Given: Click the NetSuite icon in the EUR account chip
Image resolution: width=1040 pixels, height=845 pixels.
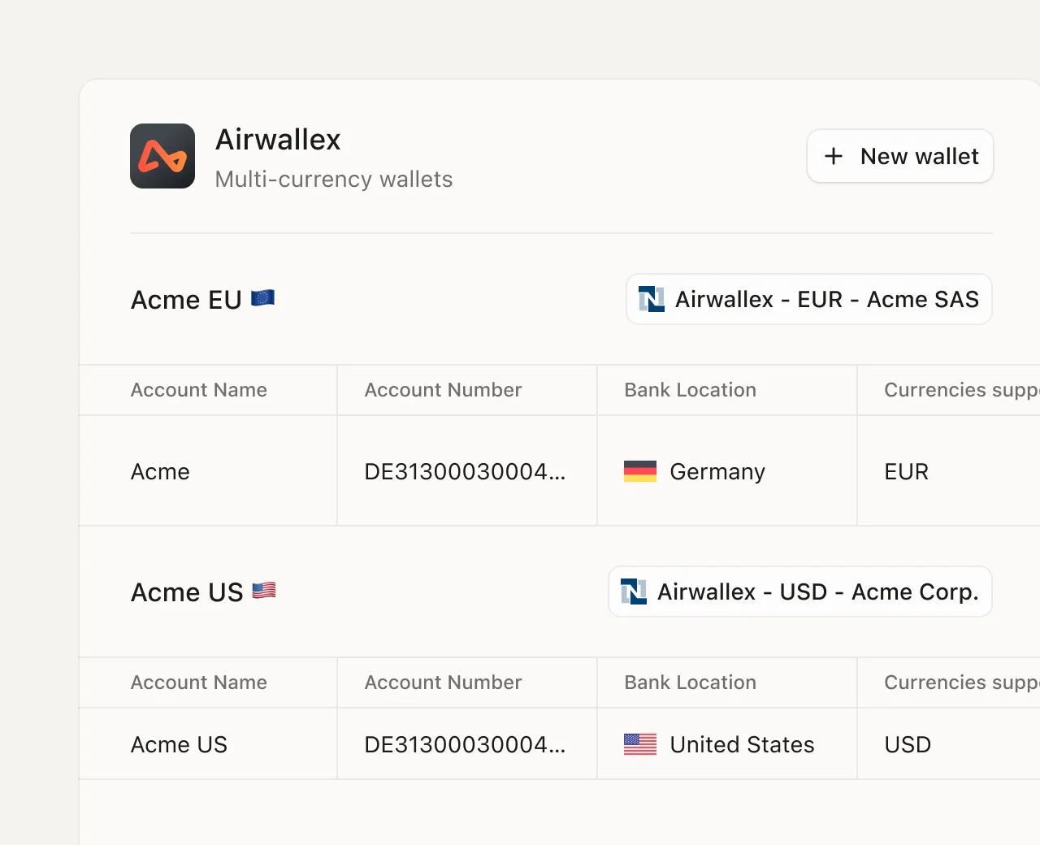Looking at the screenshot, I should [652, 299].
